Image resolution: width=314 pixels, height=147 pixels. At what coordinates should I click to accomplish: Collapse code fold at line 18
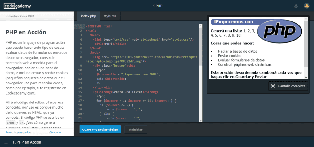[83, 105]
